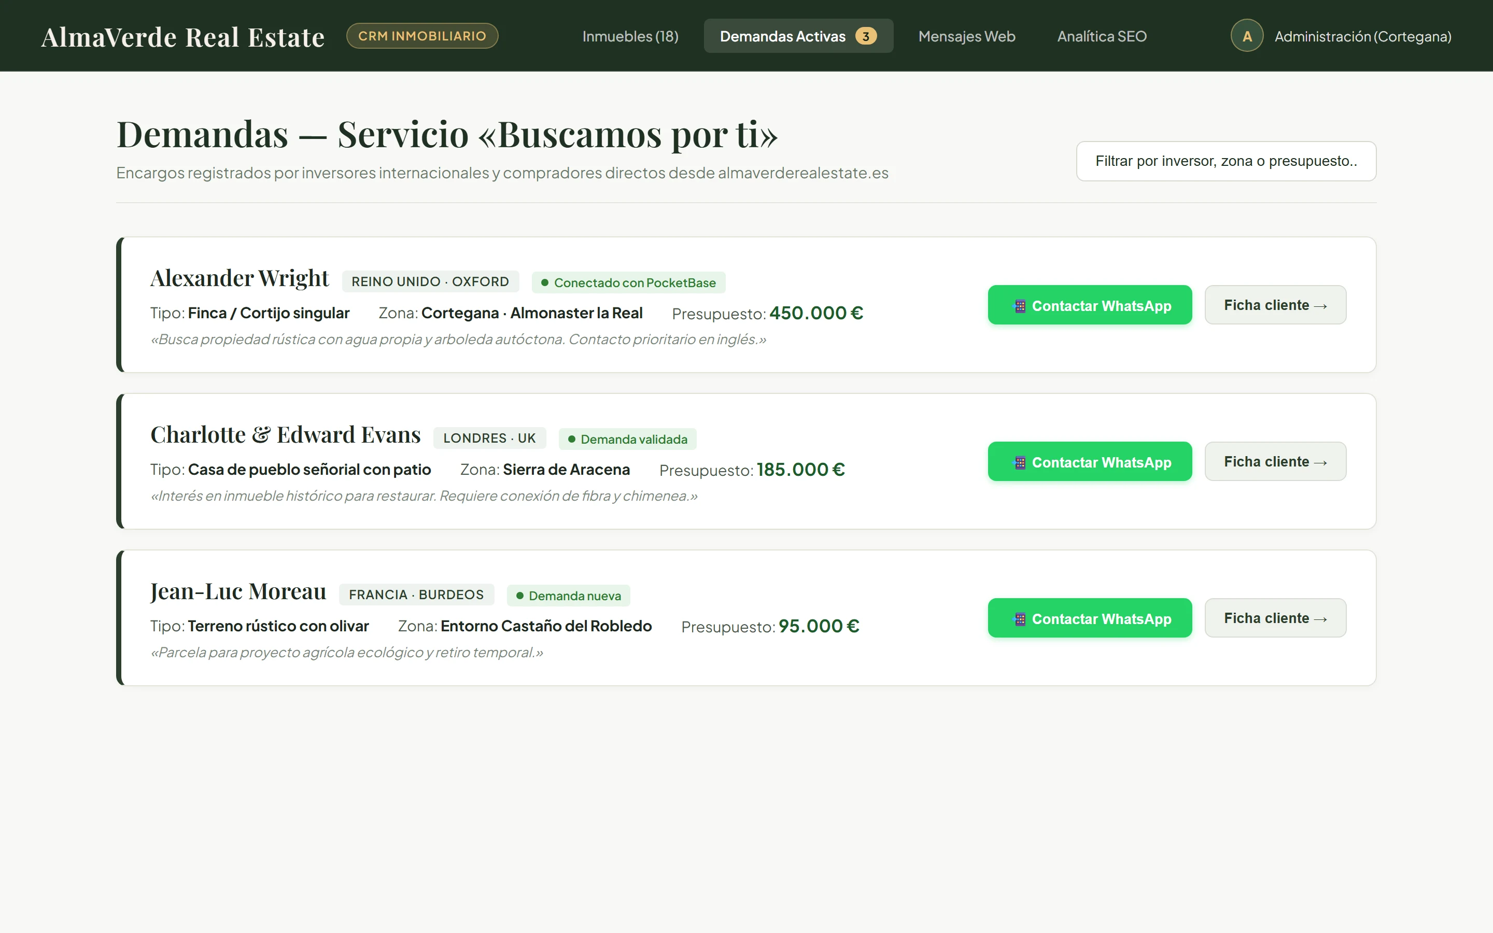
Task: Click the note about proyecto agrícola ecológico
Action: (347, 653)
